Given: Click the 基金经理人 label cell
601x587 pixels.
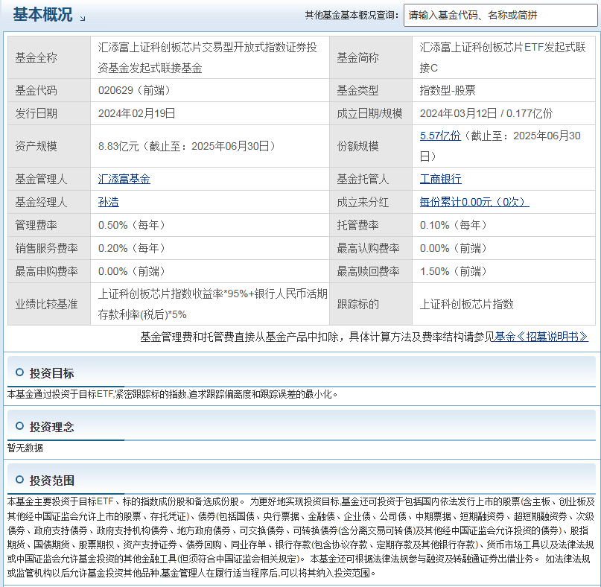Looking at the screenshot, I should (x=49, y=202).
